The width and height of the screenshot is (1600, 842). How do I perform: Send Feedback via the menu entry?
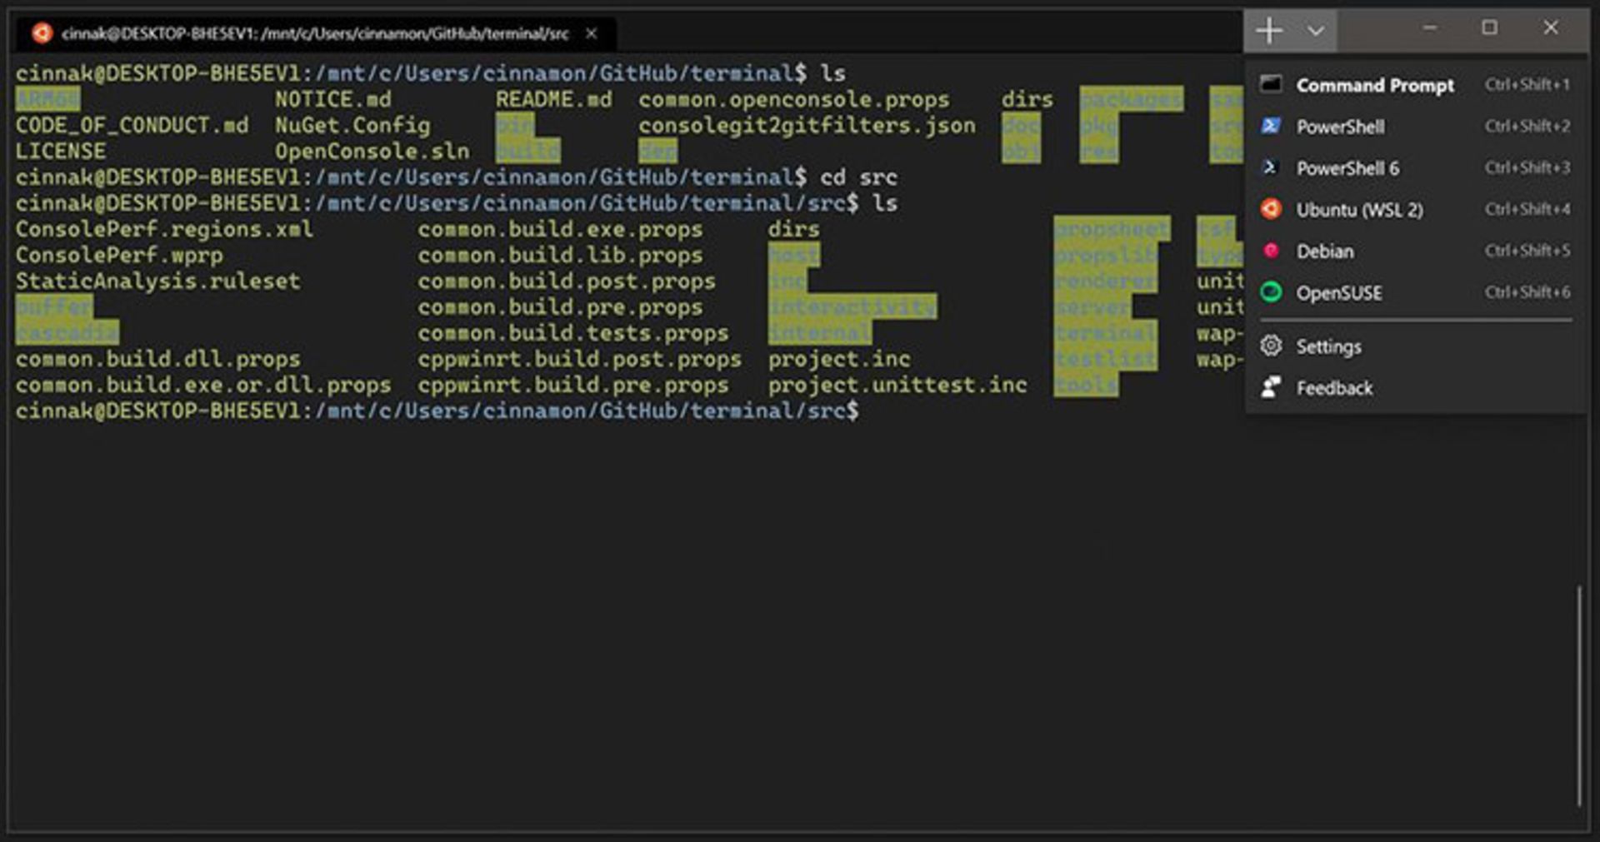[x=1334, y=387]
